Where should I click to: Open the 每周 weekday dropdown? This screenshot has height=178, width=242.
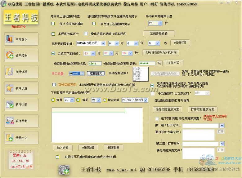pos(99,100)
